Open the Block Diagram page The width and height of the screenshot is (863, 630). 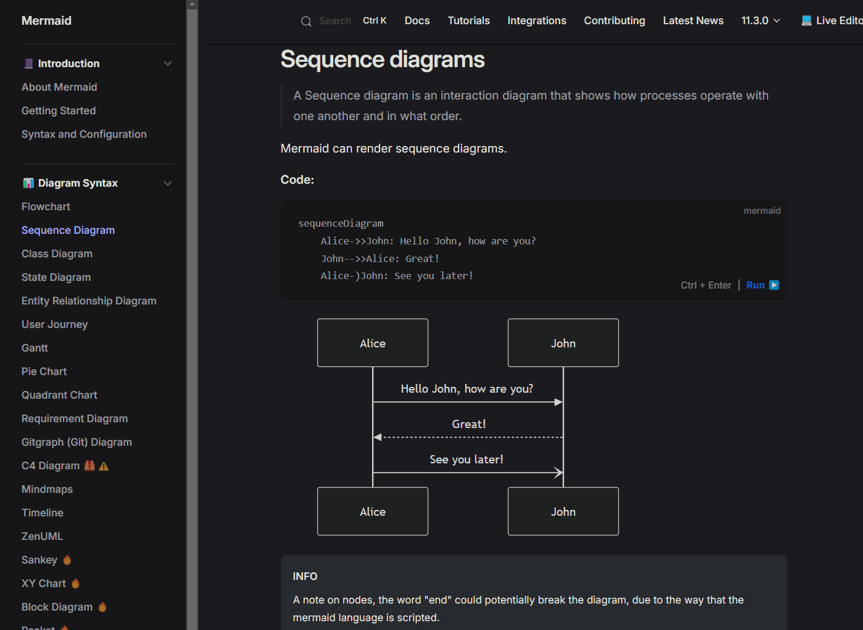[57, 607]
